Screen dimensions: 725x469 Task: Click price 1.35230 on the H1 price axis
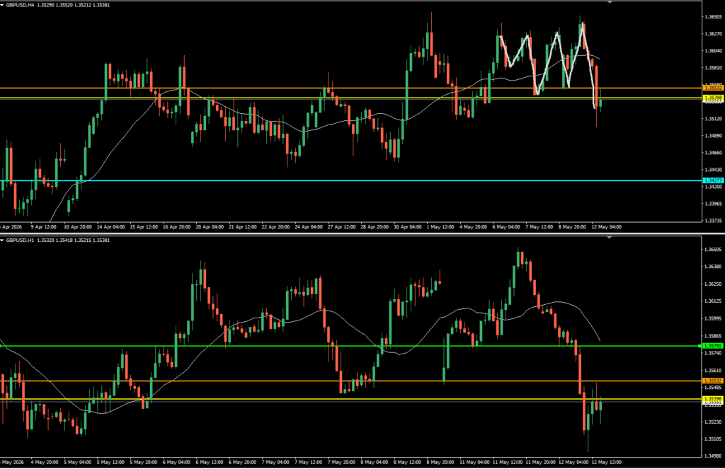coord(713,422)
